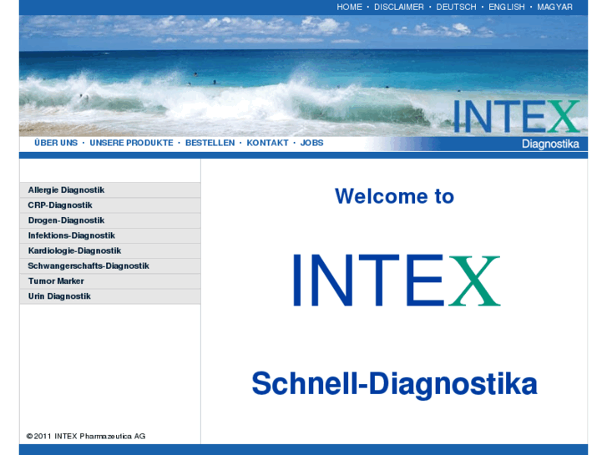
Task: Choose Kardiologie-Diagnostik in the sidebar
Action: click(x=110, y=250)
